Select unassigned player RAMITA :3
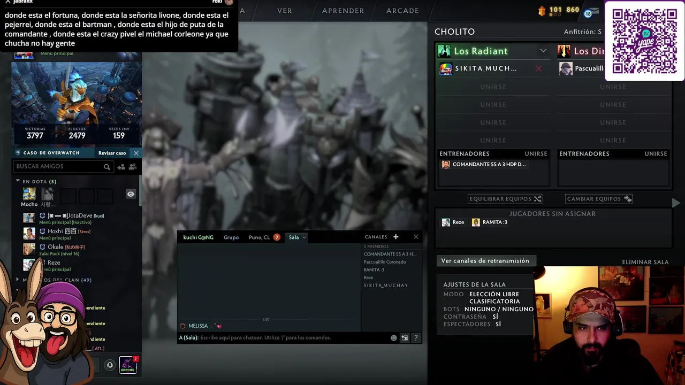This screenshot has width=685, height=385. [489, 222]
